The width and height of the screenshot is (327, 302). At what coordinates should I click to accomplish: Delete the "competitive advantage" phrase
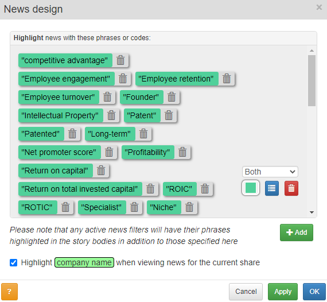click(x=120, y=60)
